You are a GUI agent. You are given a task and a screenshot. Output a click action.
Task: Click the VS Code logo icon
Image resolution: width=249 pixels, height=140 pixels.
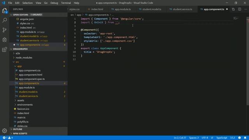point(4,3)
